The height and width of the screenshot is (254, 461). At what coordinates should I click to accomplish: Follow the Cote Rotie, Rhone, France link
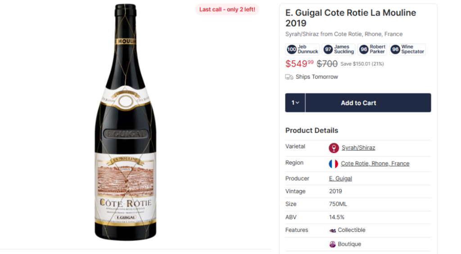pyautogui.click(x=375, y=164)
